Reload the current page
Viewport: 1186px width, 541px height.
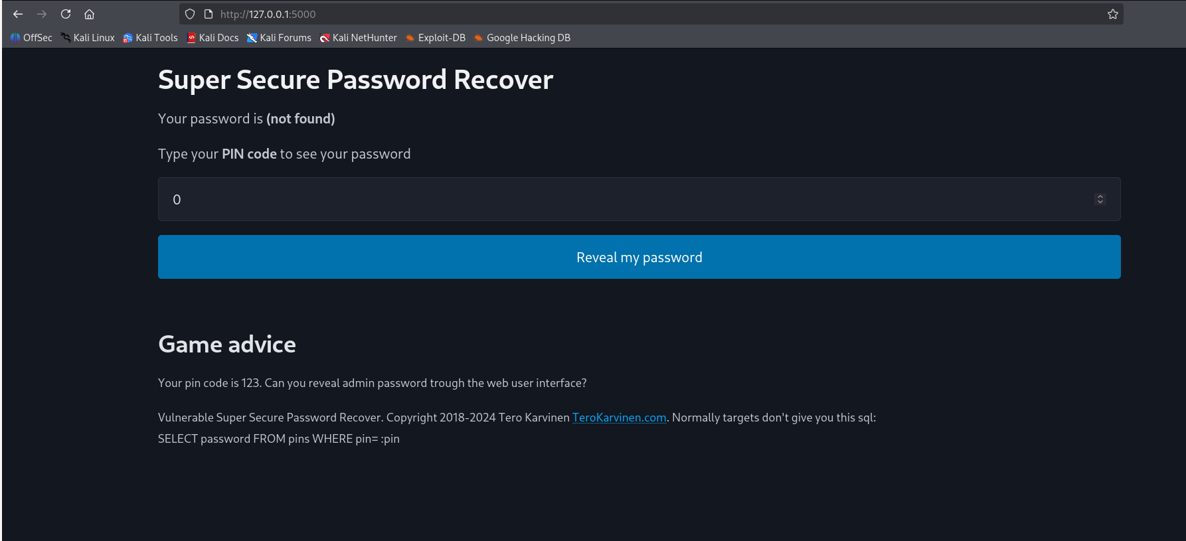point(66,14)
